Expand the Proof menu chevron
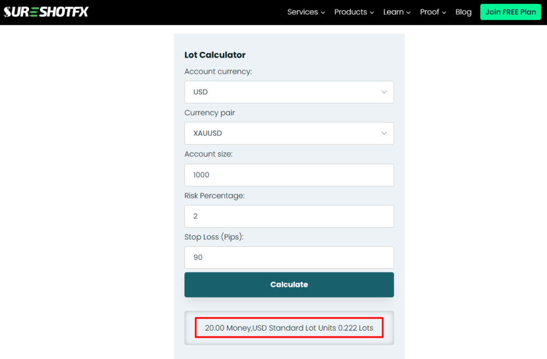The height and width of the screenshot is (359, 547). (x=444, y=12)
